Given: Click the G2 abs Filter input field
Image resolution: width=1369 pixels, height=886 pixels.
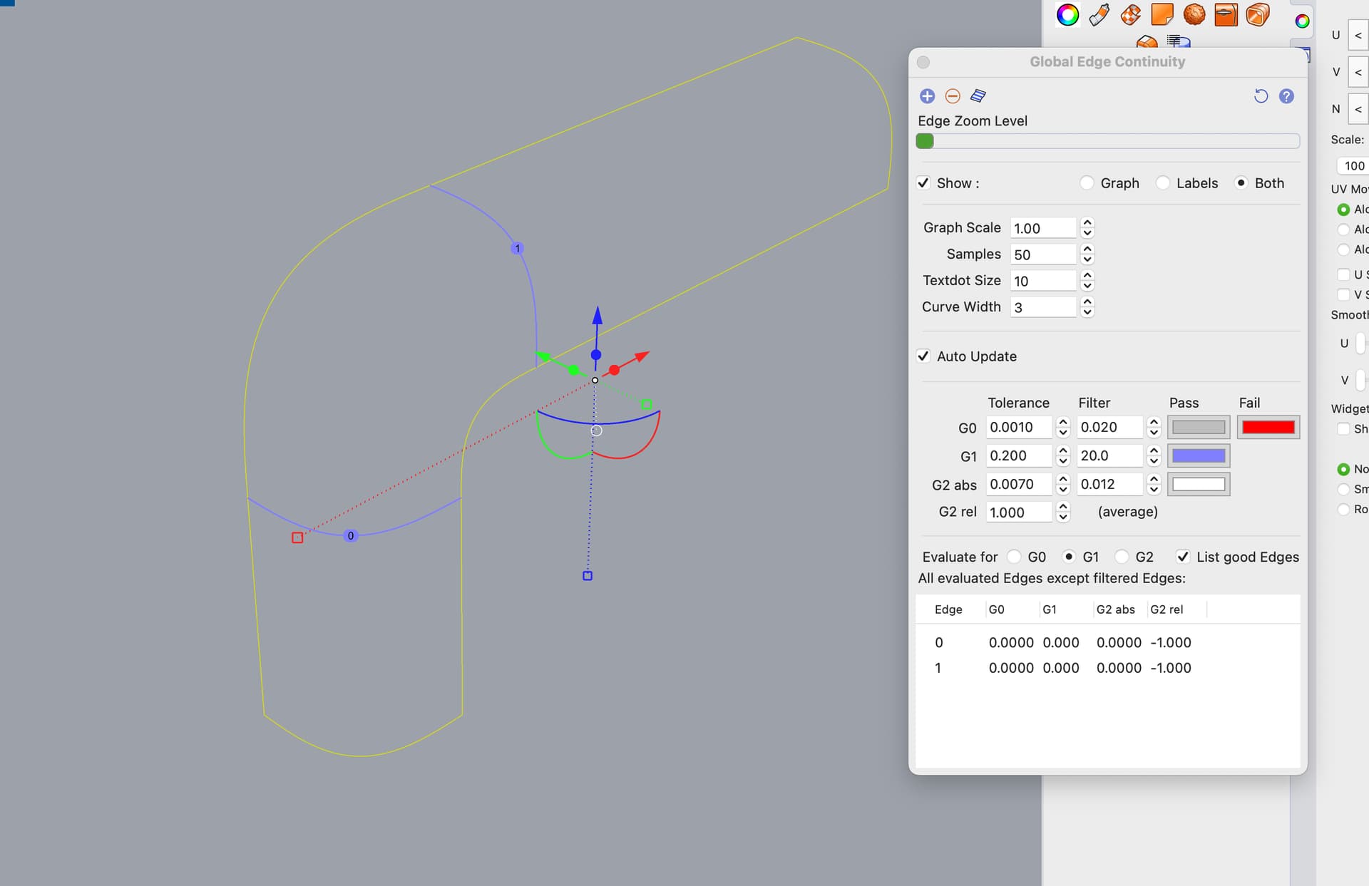Looking at the screenshot, I should coord(1109,484).
